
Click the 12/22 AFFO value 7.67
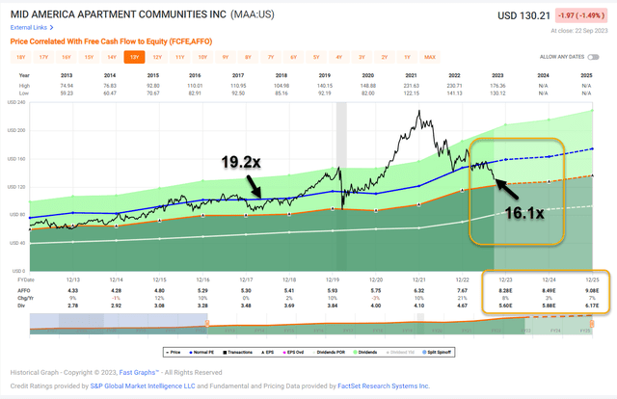[x=462, y=290]
